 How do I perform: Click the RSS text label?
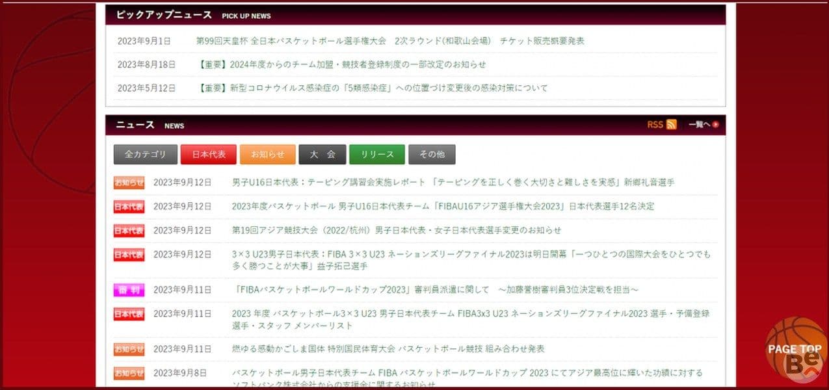tap(655, 125)
